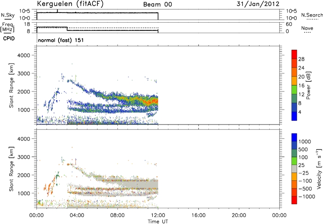Click the Velocity [m s-1] colour bar title
Screen dimensions: 323x224
click(x=319, y=169)
